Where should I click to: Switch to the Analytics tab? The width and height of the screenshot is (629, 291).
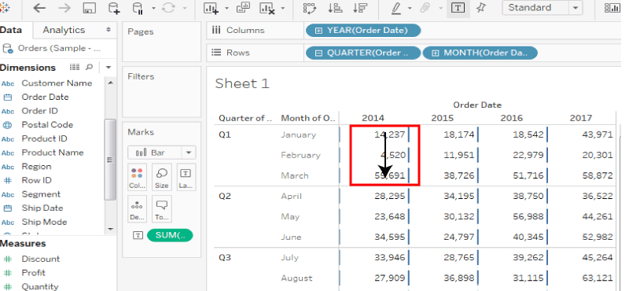tap(64, 30)
